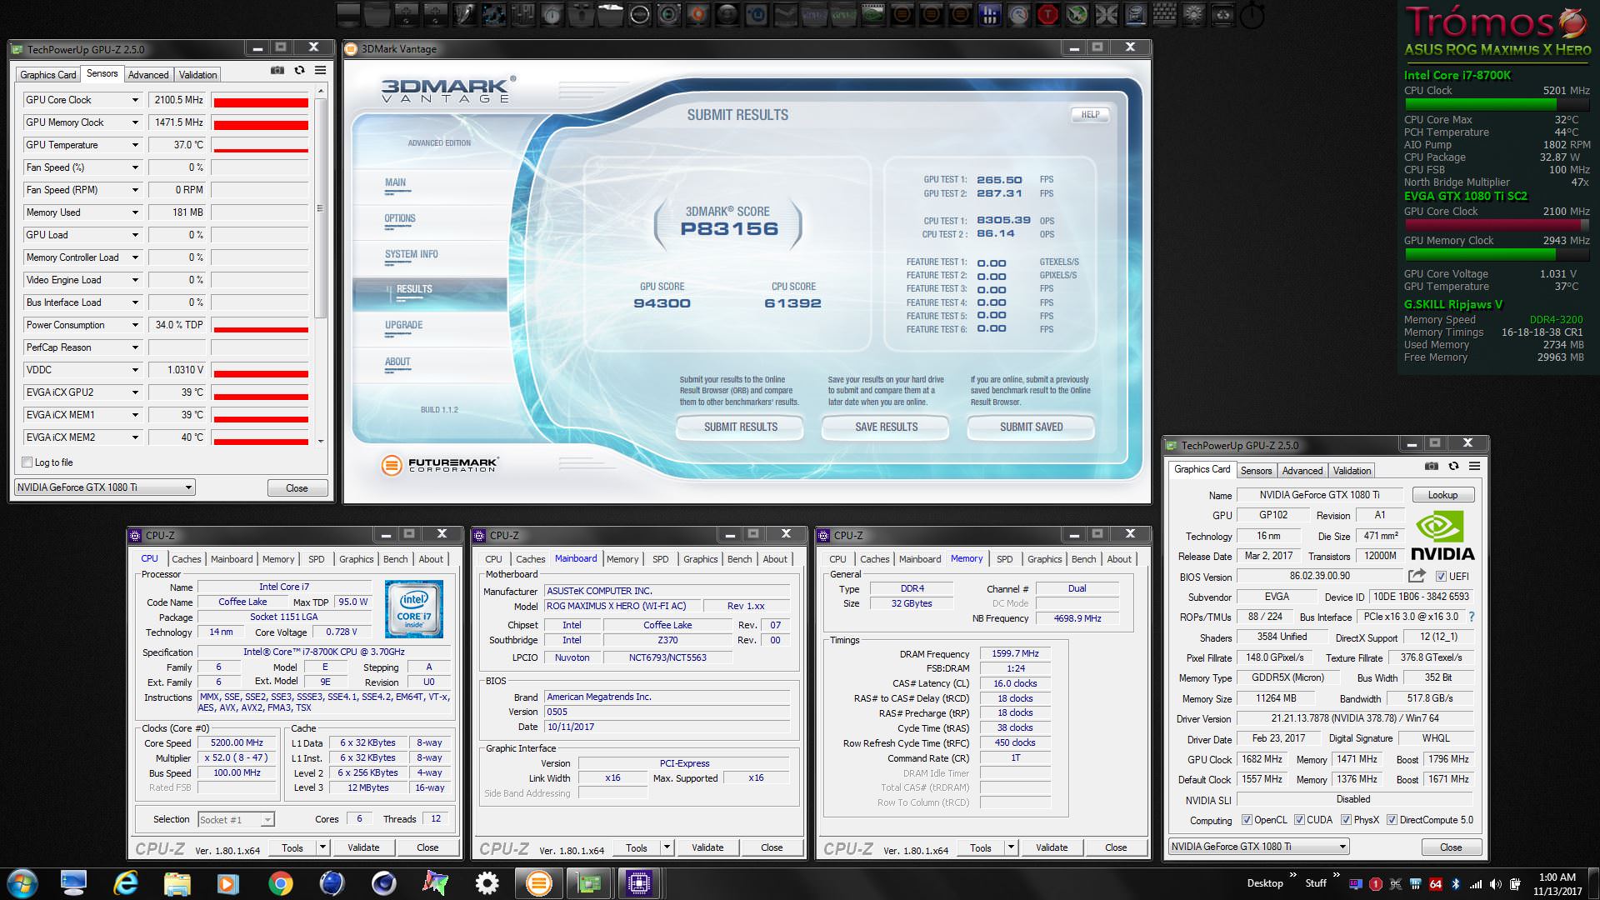Image resolution: width=1600 pixels, height=900 pixels.
Task: Open SPD tab in CPU-Z Mainboard window
Action: [661, 559]
